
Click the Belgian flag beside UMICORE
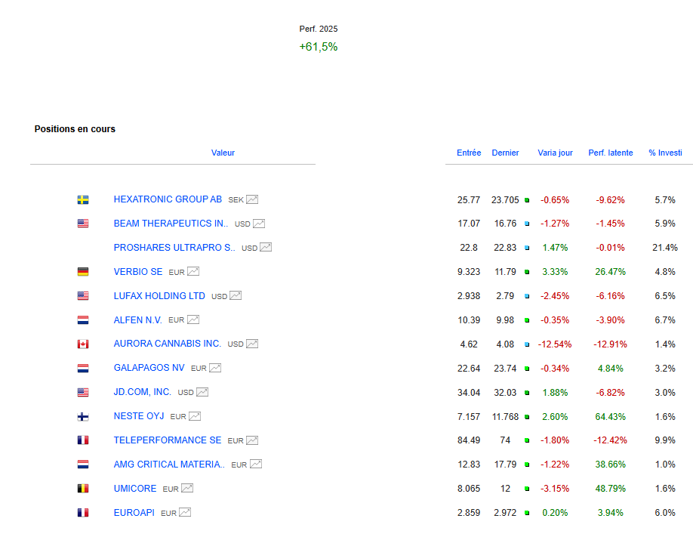(x=83, y=489)
